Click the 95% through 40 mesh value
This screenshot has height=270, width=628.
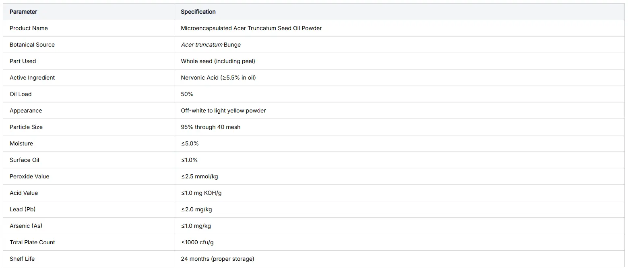pos(211,127)
